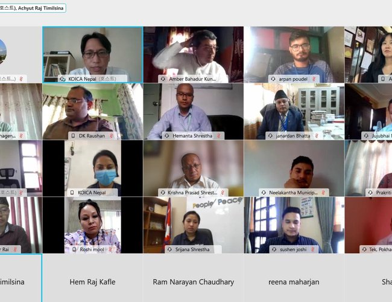392x302 pixels.
Task: Select the Ram Narayan Chaudhary participant tile
Action: 194,278
